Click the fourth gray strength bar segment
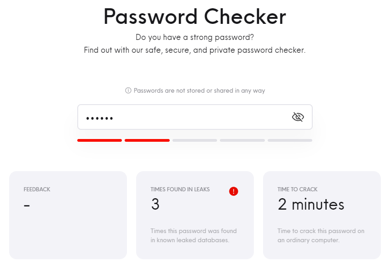The image size is (390, 267). (x=242, y=140)
